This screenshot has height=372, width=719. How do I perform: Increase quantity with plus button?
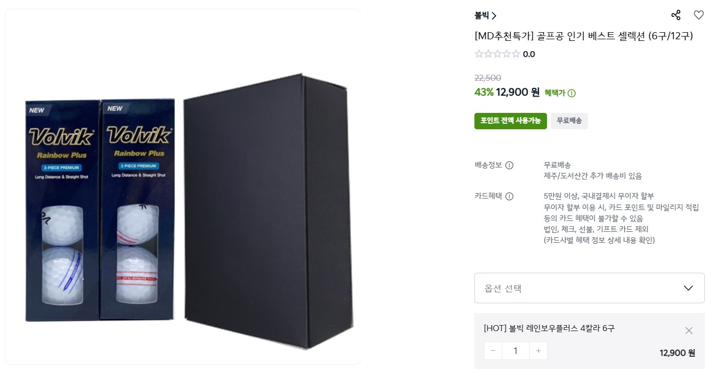pos(538,351)
